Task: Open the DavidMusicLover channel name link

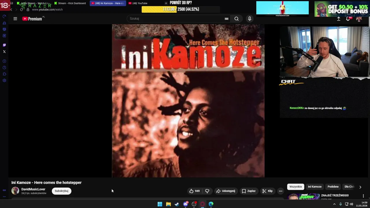Action: click(x=33, y=189)
